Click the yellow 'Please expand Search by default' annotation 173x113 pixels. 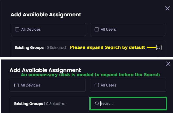pyautogui.click(x=107, y=48)
